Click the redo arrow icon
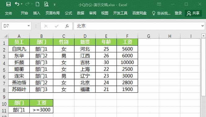This screenshot has width=206, height=117. (27, 4)
